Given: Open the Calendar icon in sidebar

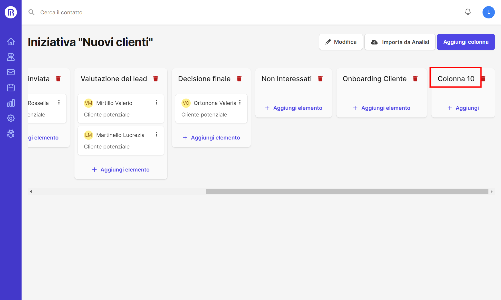Looking at the screenshot, I should coord(11,88).
